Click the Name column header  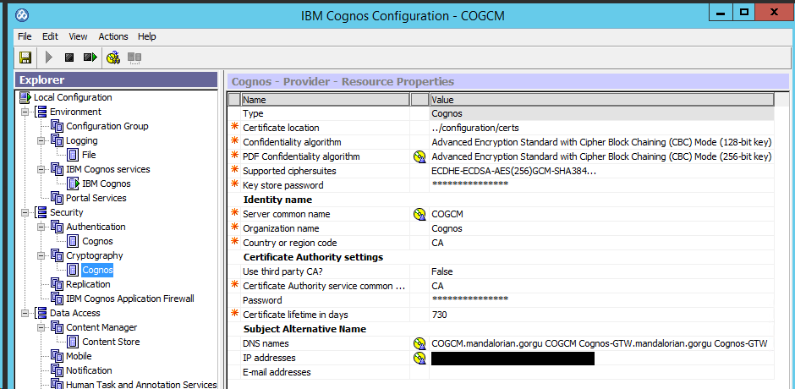click(x=325, y=100)
